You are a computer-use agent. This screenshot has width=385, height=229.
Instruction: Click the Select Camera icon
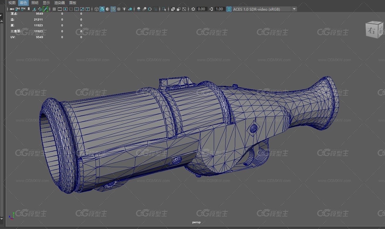click(12, 9)
